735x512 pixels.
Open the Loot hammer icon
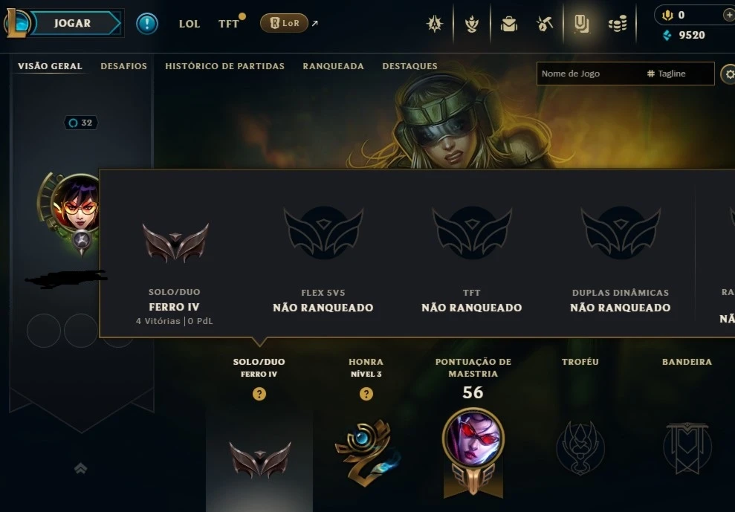(x=545, y=24)
